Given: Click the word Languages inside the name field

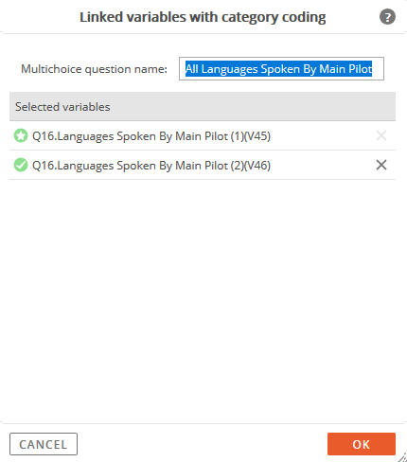Looking at the screenshot, I should click(x=230, y=69).
